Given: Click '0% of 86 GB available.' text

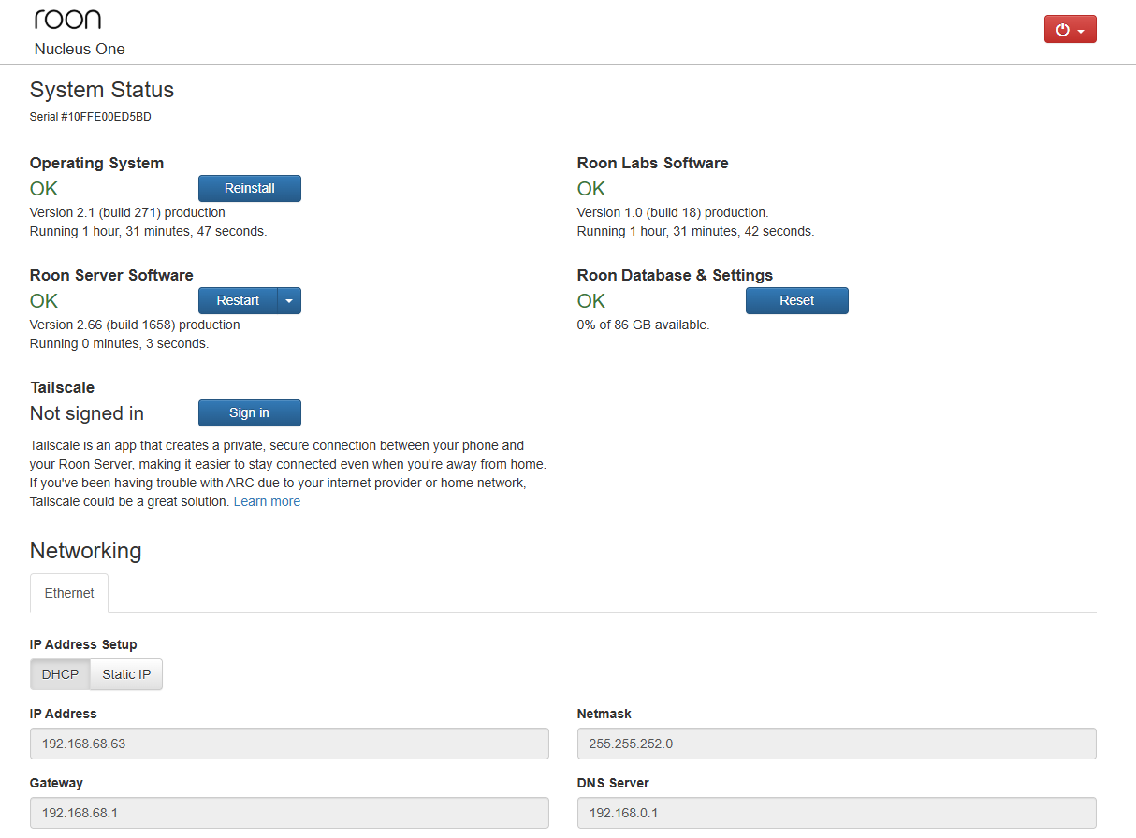Looking at the screenshot, I should tap(643, 325).
